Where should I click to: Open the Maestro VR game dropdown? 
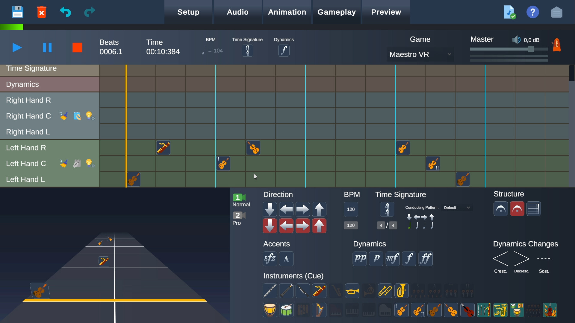point(420,54)
